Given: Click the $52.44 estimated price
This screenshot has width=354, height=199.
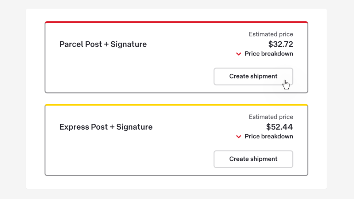Looking at the screenshot, I should click(x=279, y=127).
